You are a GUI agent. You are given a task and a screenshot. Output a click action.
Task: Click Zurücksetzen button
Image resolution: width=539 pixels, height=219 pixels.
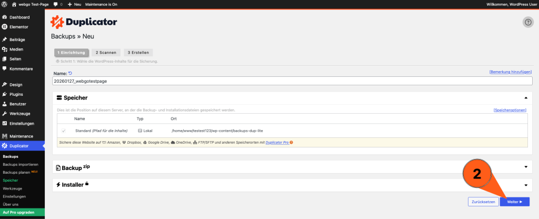click(x=483, y=202)
